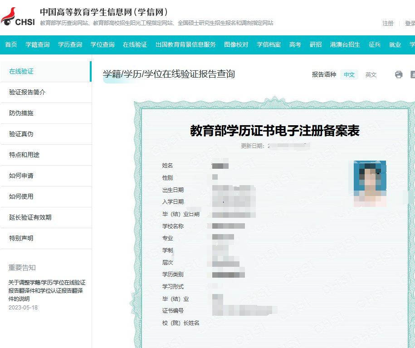This screenshot has height=348, width=415.
Task: Click the 学籍/学历/学位在线验证报告查询 page heading
Action: click(169, 74)
